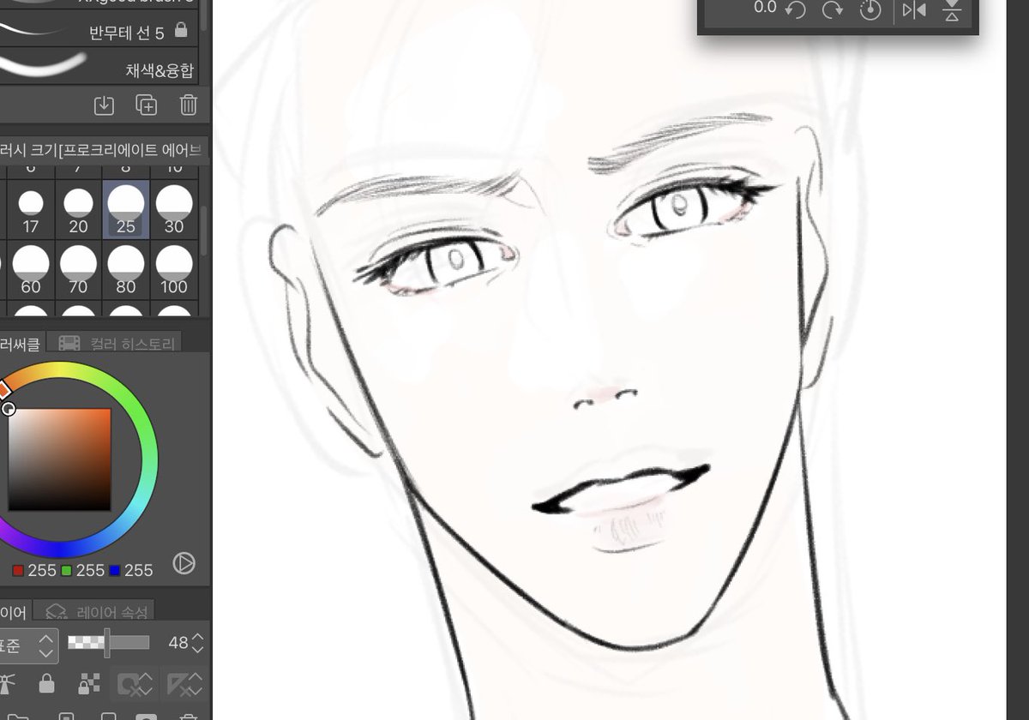Toggle set as reference layer lighthouse icon
Image resolution: width=1029 pixels, height=720 pixels.
[9, 683]
